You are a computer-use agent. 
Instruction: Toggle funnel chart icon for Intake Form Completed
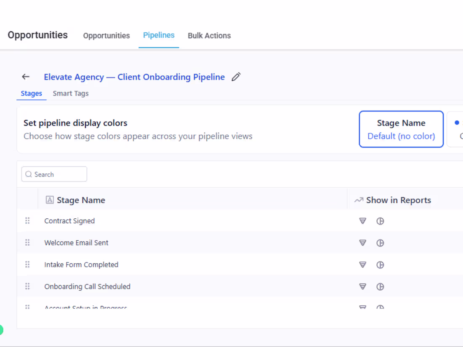click(362, 265)
